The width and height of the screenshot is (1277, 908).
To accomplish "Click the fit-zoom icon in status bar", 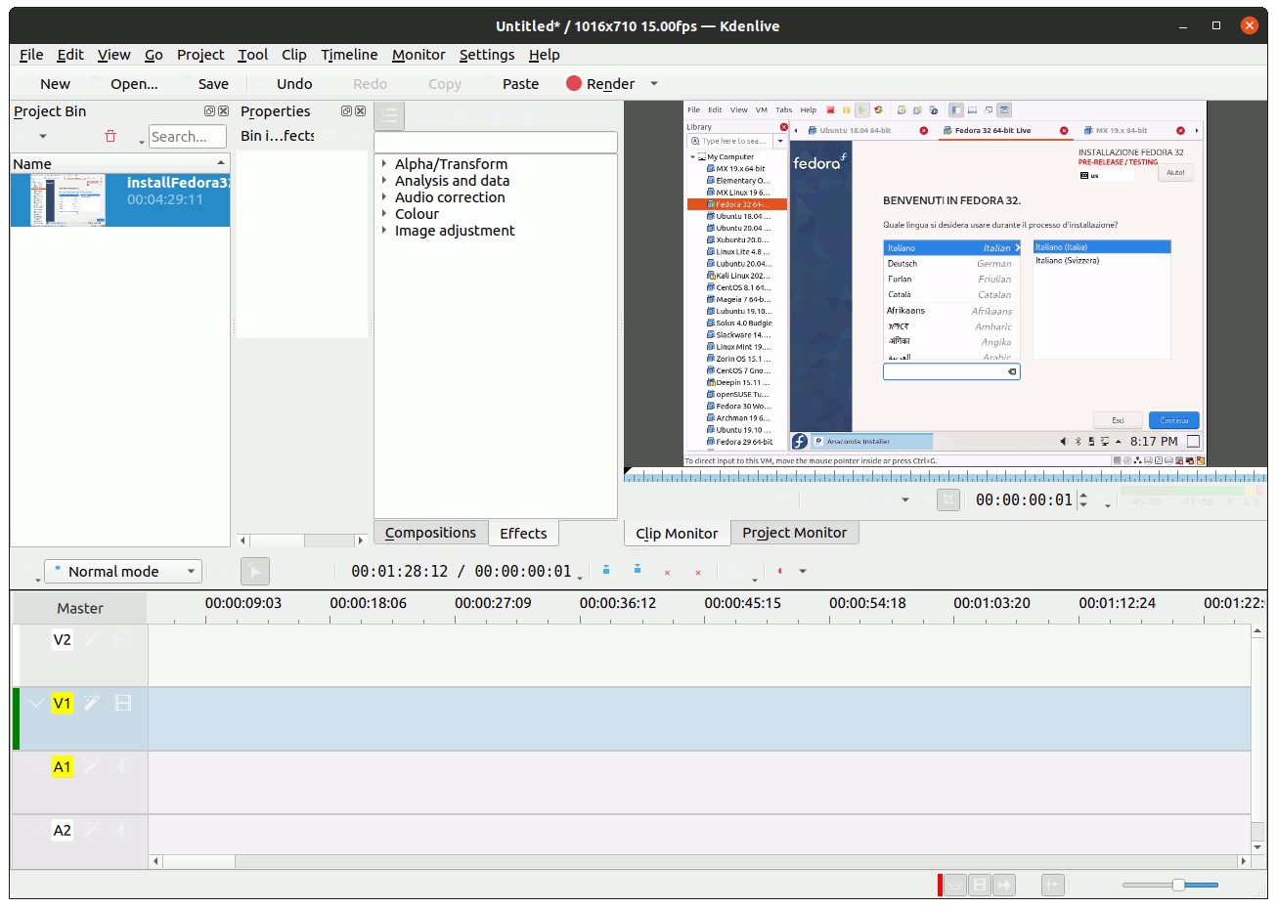I will (x=955, y=885).
